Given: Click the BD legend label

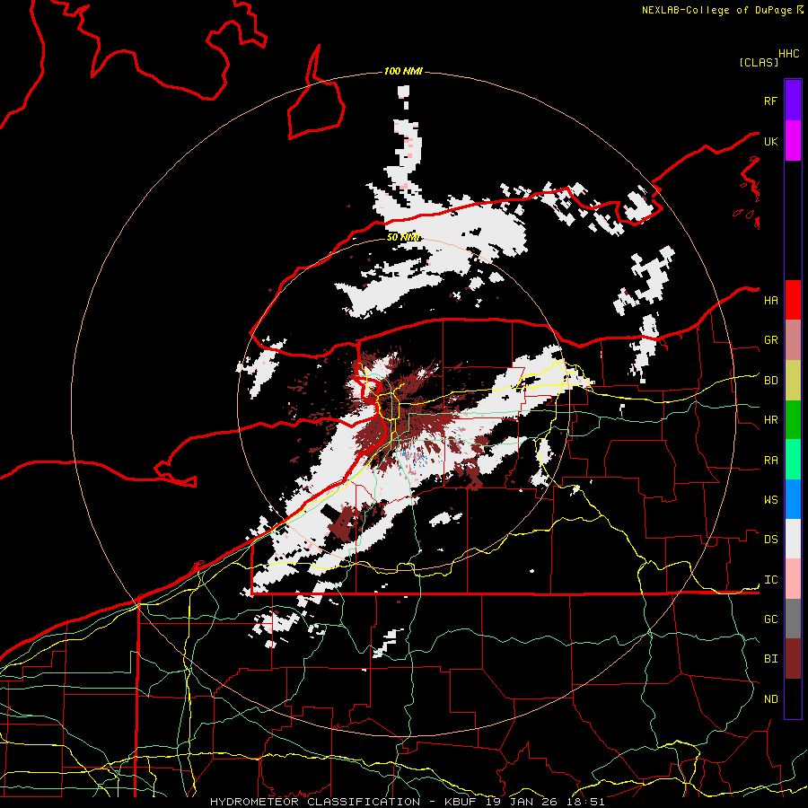Looking at the screenshot, I should 770,381.
